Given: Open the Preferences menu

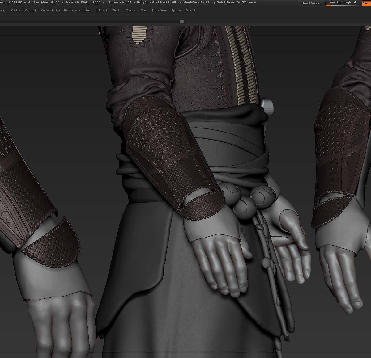Looking at the screenshot, I should click(x=73, y=11).
